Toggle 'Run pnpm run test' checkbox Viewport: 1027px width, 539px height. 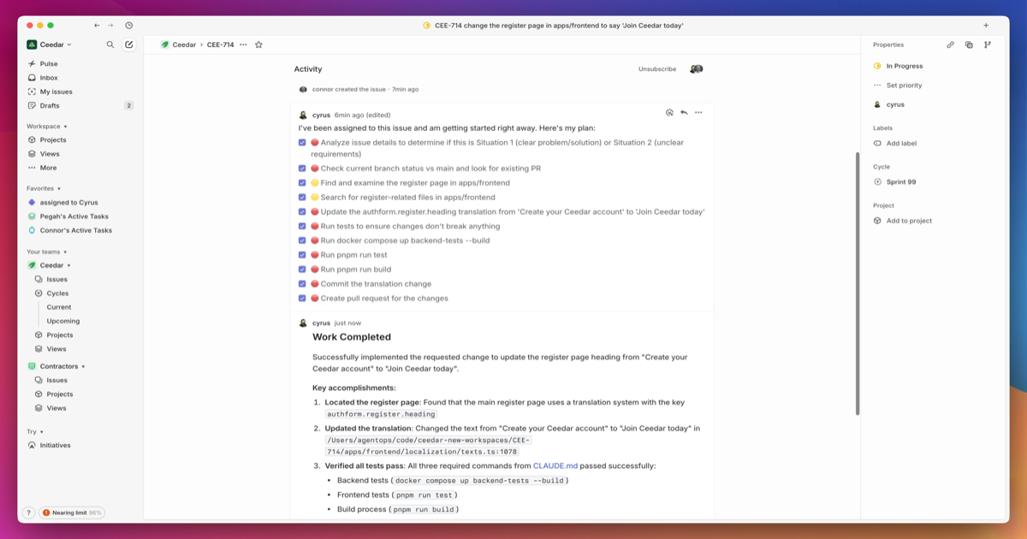coord(302,255)
